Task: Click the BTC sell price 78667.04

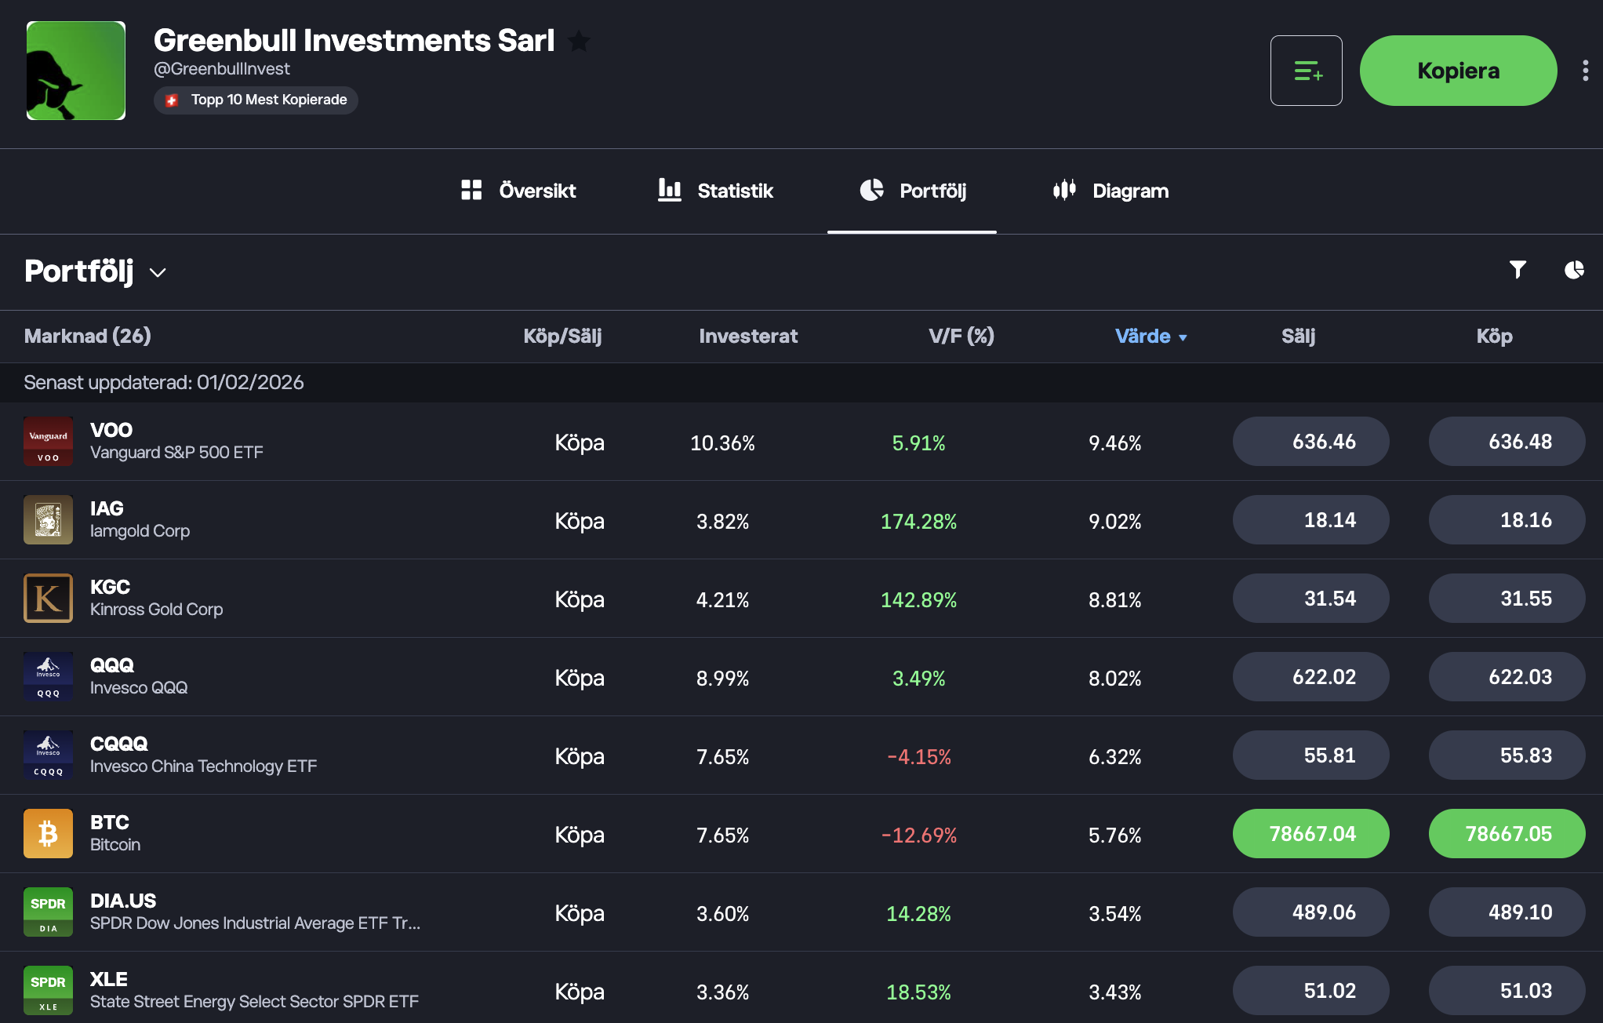Action: point(1310,833)
